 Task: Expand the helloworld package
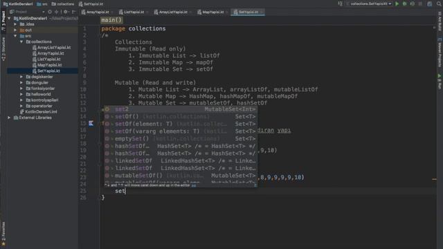pos(21,94)
